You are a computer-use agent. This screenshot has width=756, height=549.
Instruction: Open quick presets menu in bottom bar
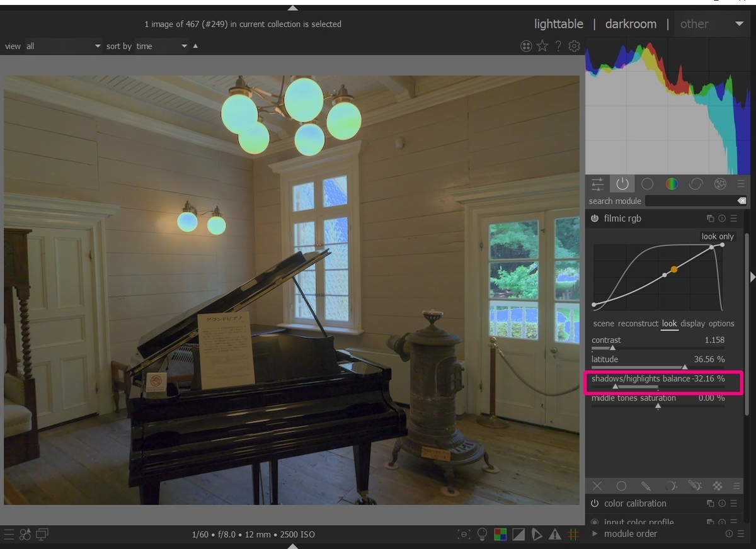pyautogui.click(x=9, y=535)
